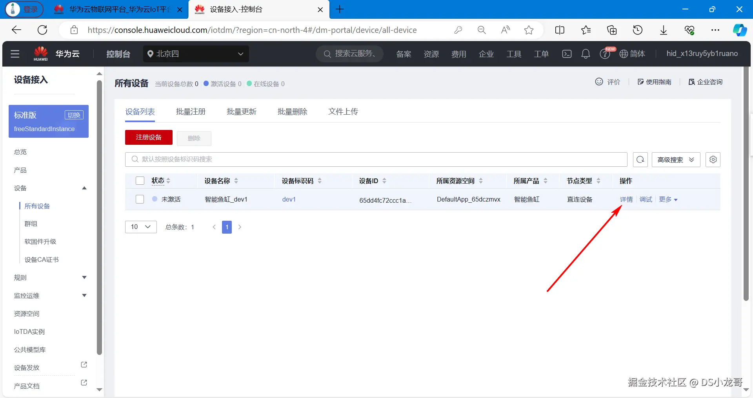Open the Copilot sidebar icon
The image size is (753, 398).
(x=740, y=30)
